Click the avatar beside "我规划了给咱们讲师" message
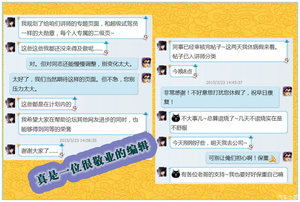300x202 pixels. point(10,22)
